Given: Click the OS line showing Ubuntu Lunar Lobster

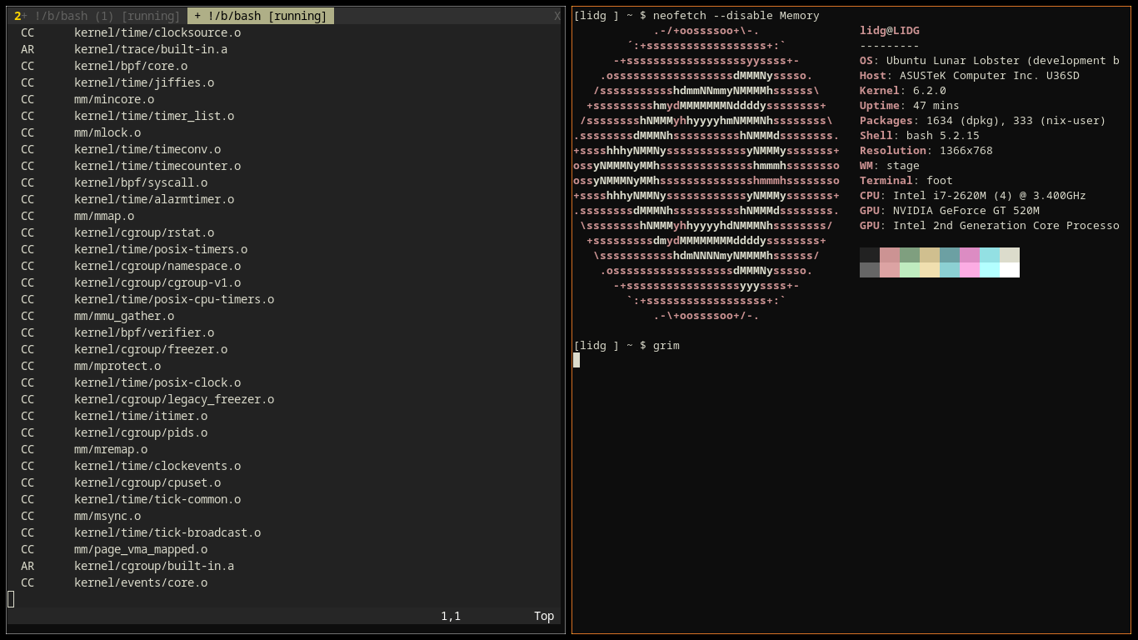Looking at the screenshot, I should 990,61.
